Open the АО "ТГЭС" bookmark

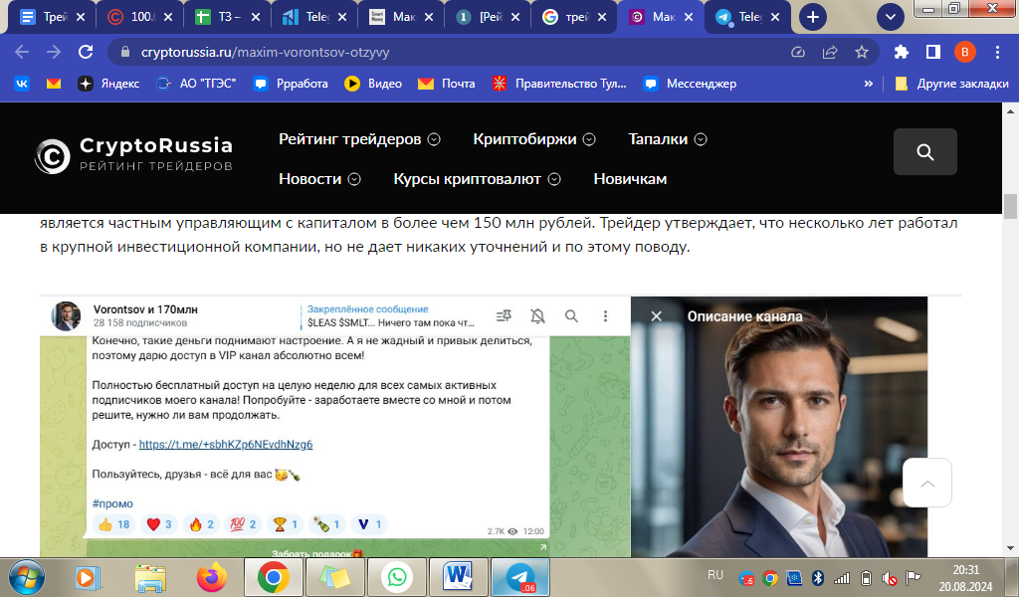196,84
